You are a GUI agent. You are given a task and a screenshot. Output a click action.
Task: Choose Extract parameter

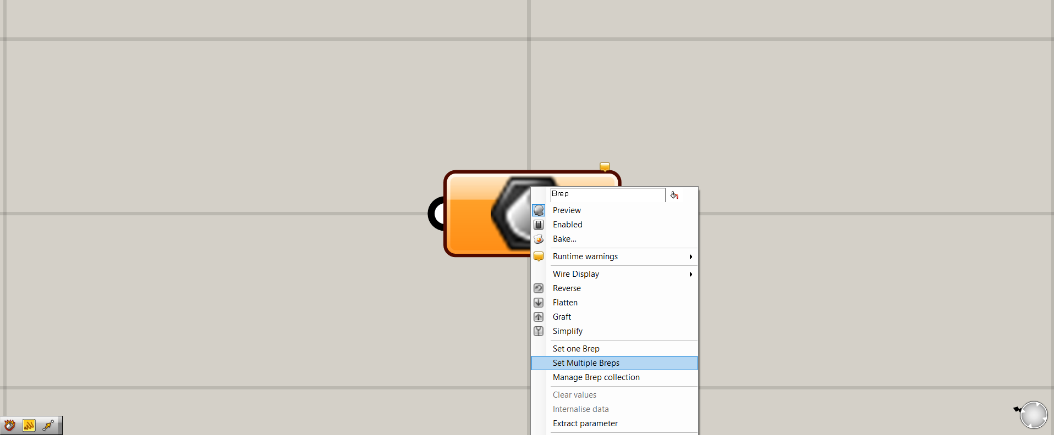(614, 423)
